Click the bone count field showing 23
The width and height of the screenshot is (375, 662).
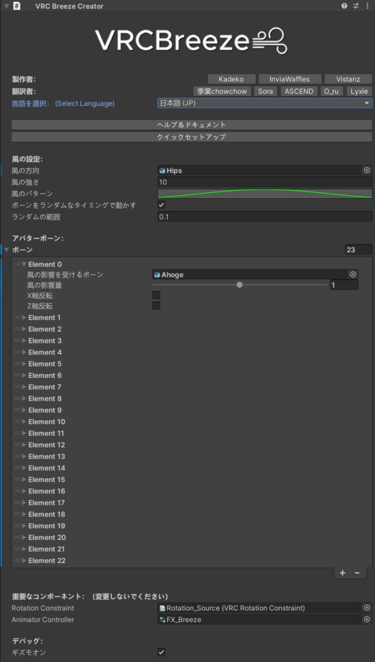359,250
